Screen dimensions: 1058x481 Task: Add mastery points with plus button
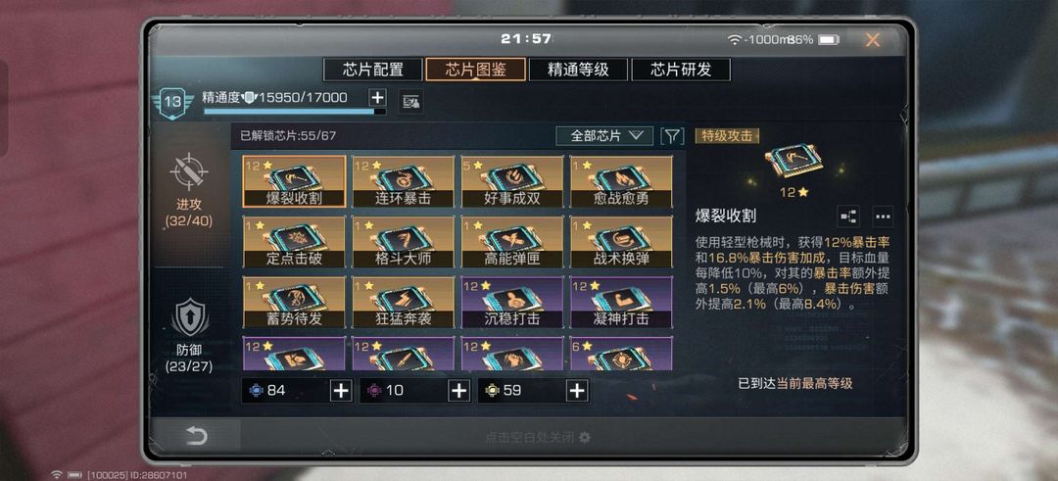point(378,97)
